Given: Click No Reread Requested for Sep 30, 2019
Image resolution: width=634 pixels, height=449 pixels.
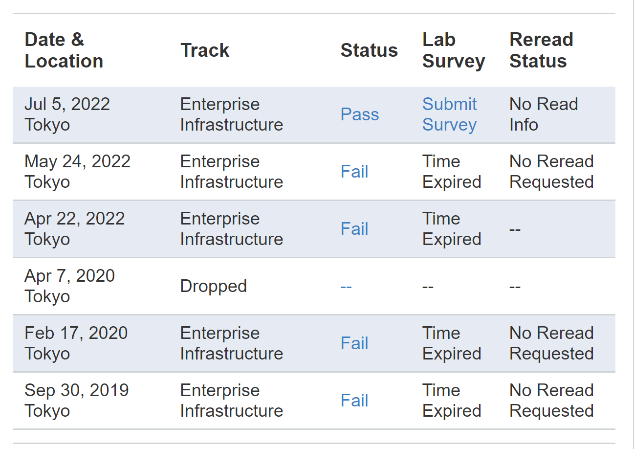Looking at the screenshot, I should point(551,400).
